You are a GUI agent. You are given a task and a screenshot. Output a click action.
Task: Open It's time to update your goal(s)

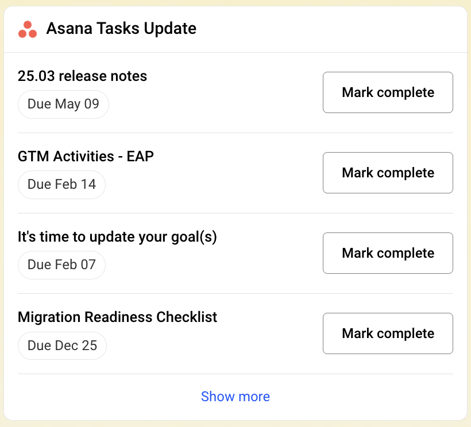coord(117,236)
